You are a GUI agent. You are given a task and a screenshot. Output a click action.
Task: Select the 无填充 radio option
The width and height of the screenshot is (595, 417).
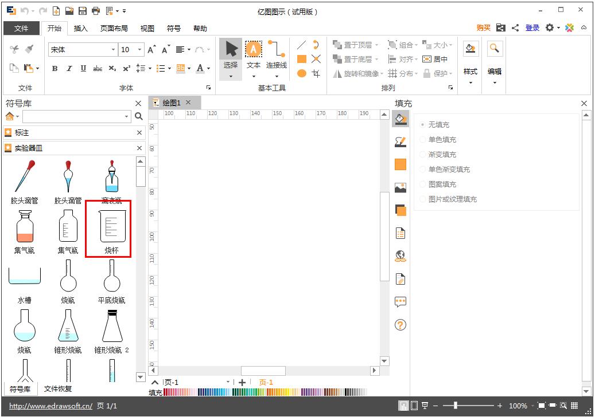(423, 125)
